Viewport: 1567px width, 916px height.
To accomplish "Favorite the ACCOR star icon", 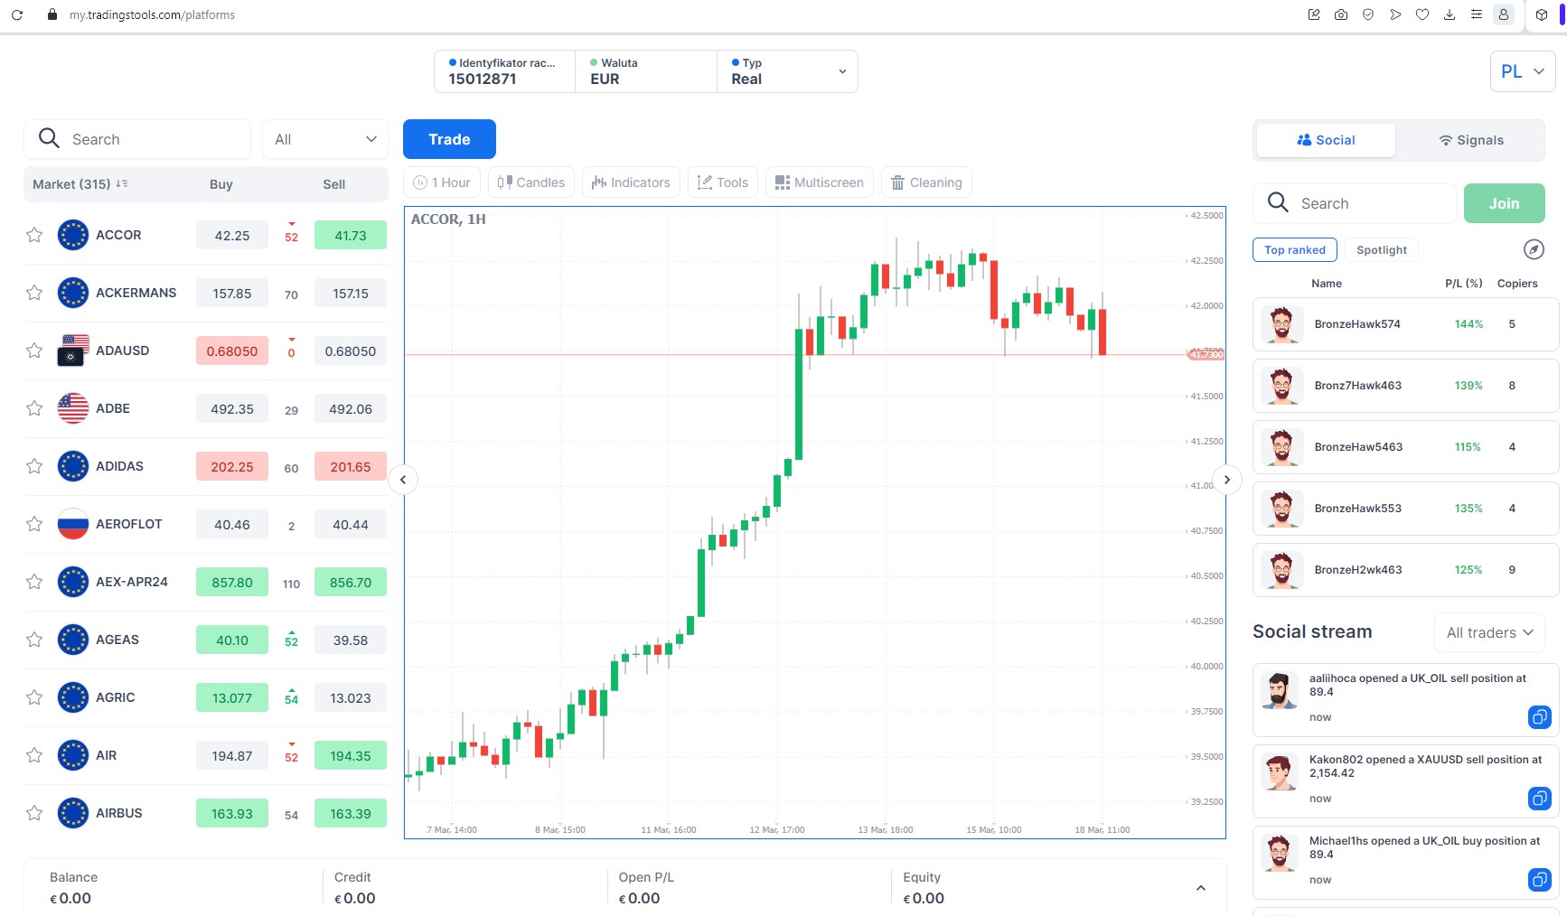I will point(34,235).
